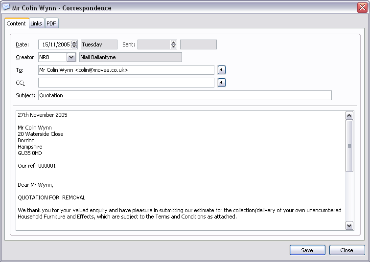The image size is (370, 262).
Task: Click the Sent date spinner control
Action: [173, 44]
